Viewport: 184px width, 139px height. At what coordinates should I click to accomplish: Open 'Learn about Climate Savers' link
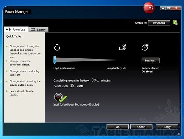coord(22,93)
